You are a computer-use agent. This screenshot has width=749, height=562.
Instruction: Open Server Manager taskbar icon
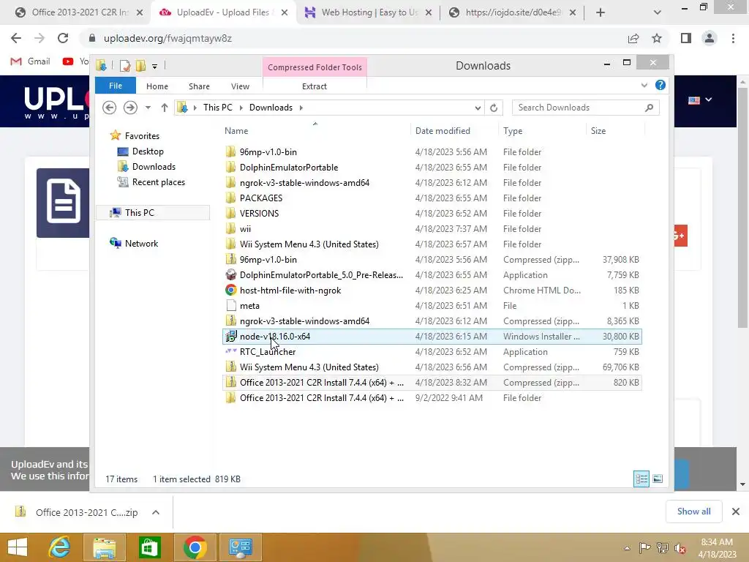click(x=240, y=547)
